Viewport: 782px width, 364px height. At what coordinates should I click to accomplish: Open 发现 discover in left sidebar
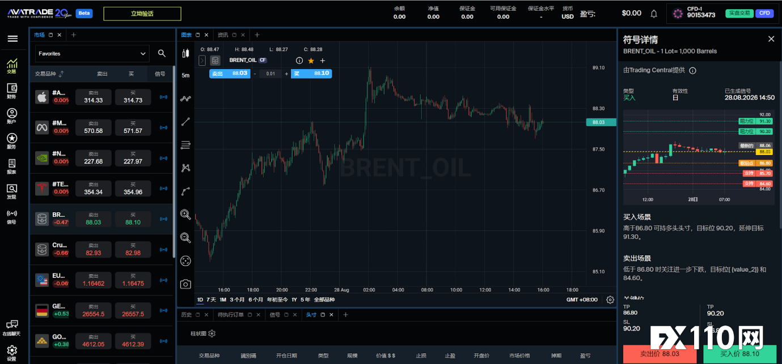pyautogui.click(x=12, y=192)
